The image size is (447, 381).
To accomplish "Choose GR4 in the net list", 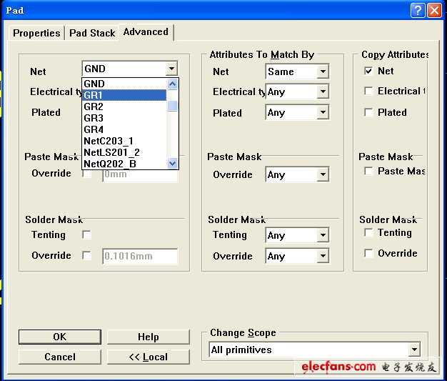I will point(124,129).
